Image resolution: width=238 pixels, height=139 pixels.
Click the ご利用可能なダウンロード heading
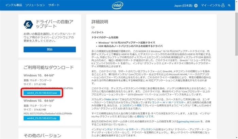49,67
